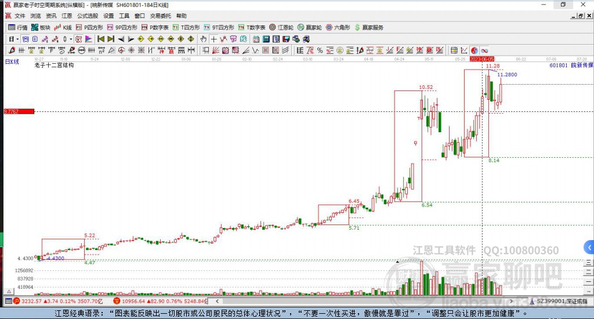This screenshot has width=594, height=319.
Task: Toggle the infinity symbol icon
Action: [484, 50]
